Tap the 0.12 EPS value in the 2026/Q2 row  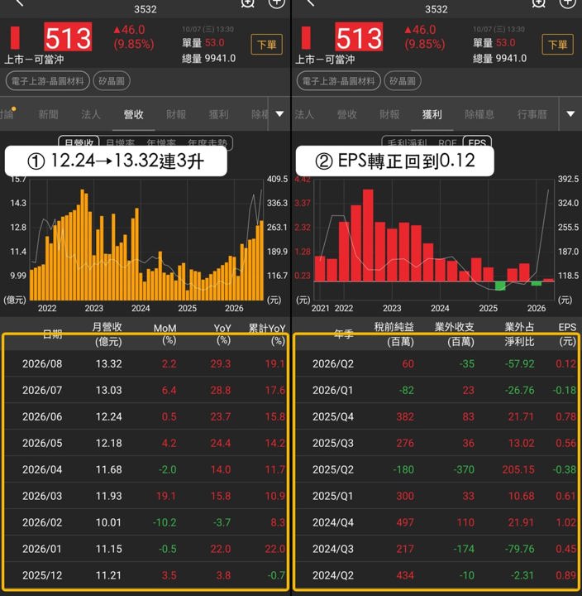click(x=565, y=363)
